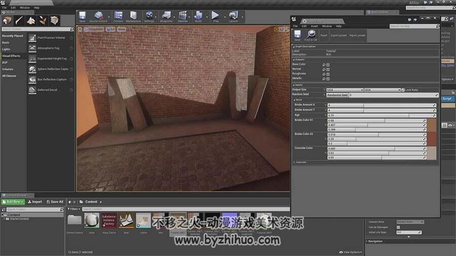Click the Bricks Color 02 swatch
Image resolution: width=456 pixels, height=256 pixels.
point(432,139)
